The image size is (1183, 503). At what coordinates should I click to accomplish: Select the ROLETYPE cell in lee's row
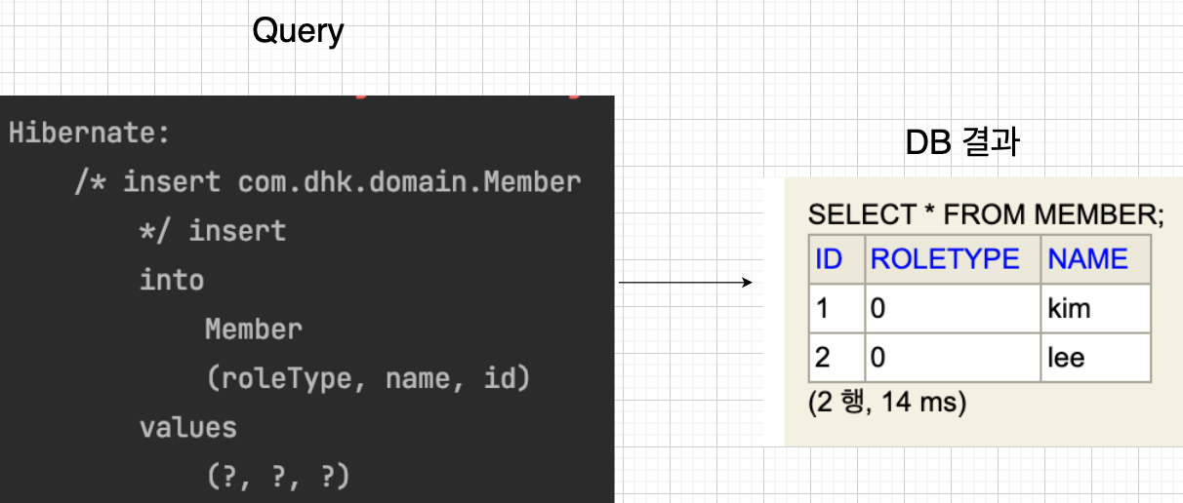pos(953,357)
